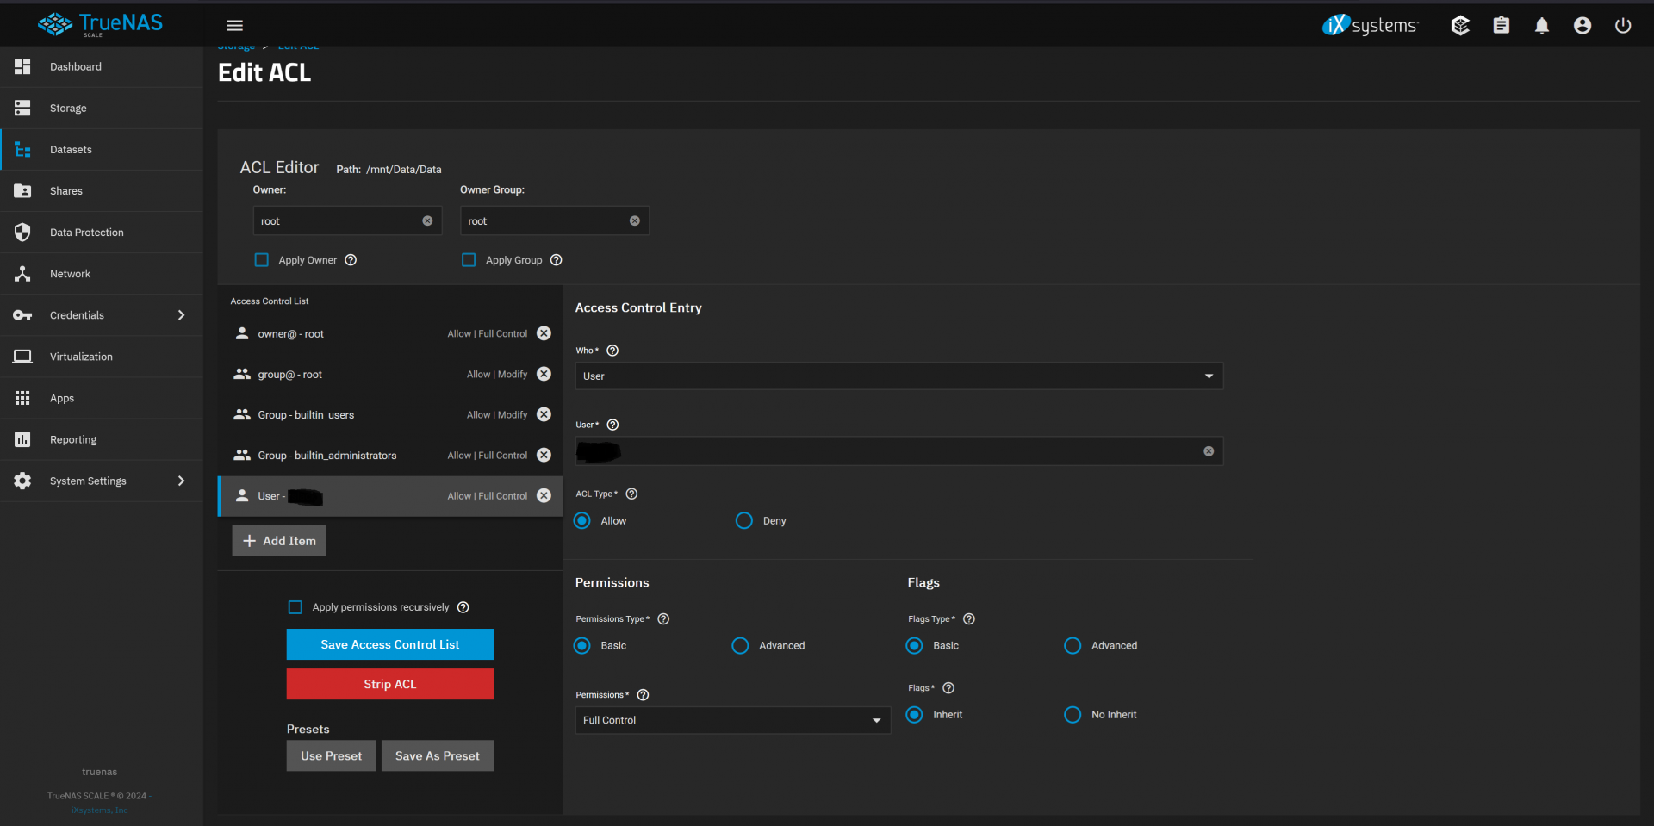Remove the Group builtin_users ACL entry
Screen dimensions: 1654x826
pyautogui.click(x=544, y=414)
